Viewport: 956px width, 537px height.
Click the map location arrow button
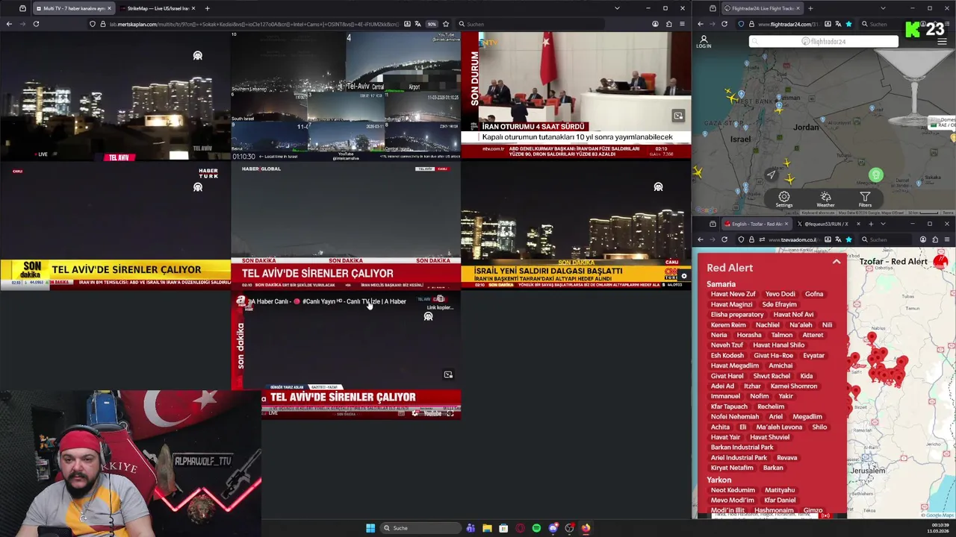pyautogui.click(x=772, y=175)
